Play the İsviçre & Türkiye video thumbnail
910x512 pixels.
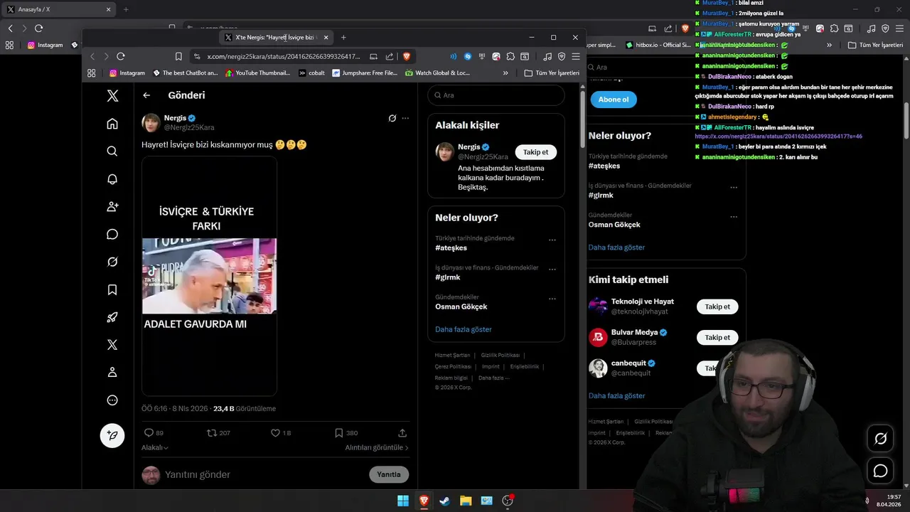click(209, 276)
